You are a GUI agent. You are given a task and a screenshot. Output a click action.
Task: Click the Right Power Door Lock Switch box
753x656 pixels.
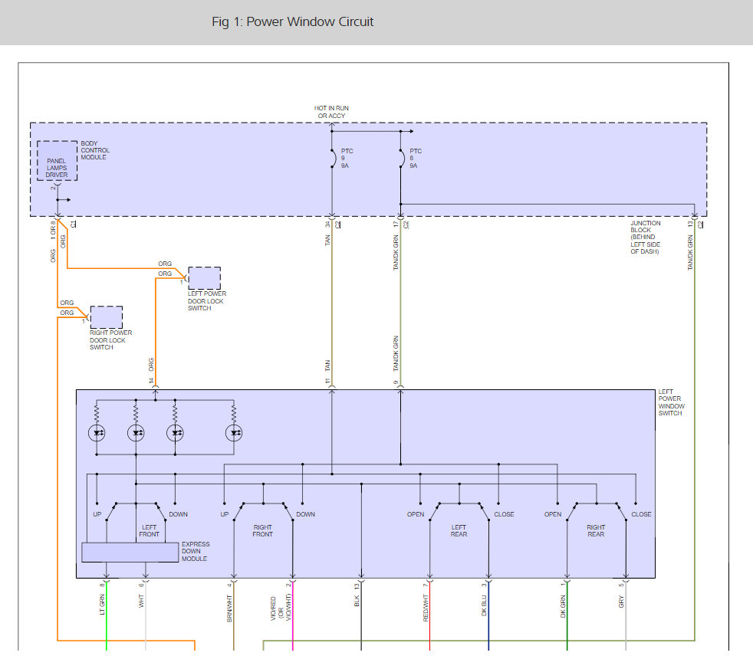tap(106, 317)
